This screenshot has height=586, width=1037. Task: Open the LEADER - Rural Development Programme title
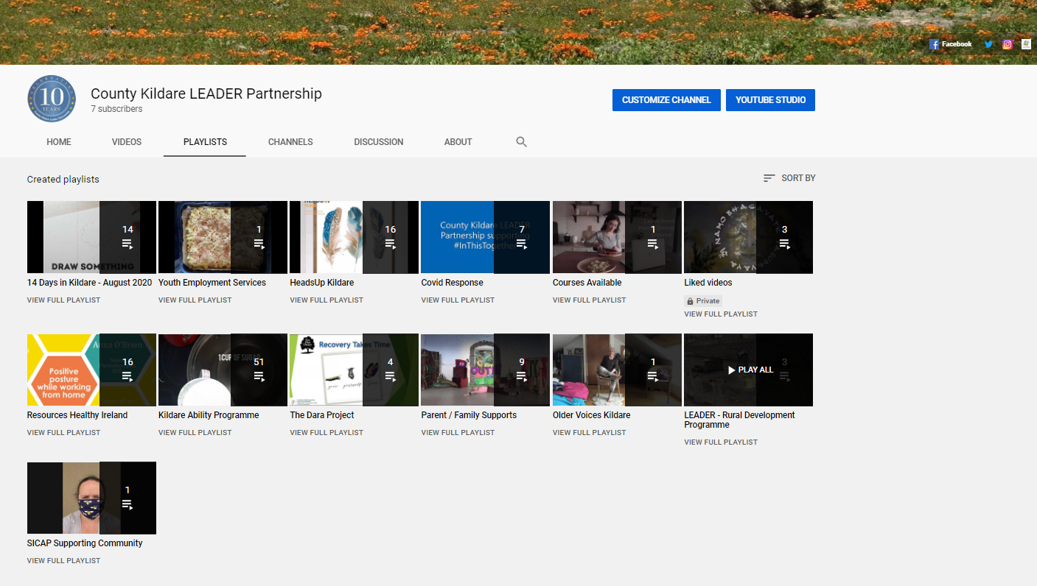coord(739,420)
